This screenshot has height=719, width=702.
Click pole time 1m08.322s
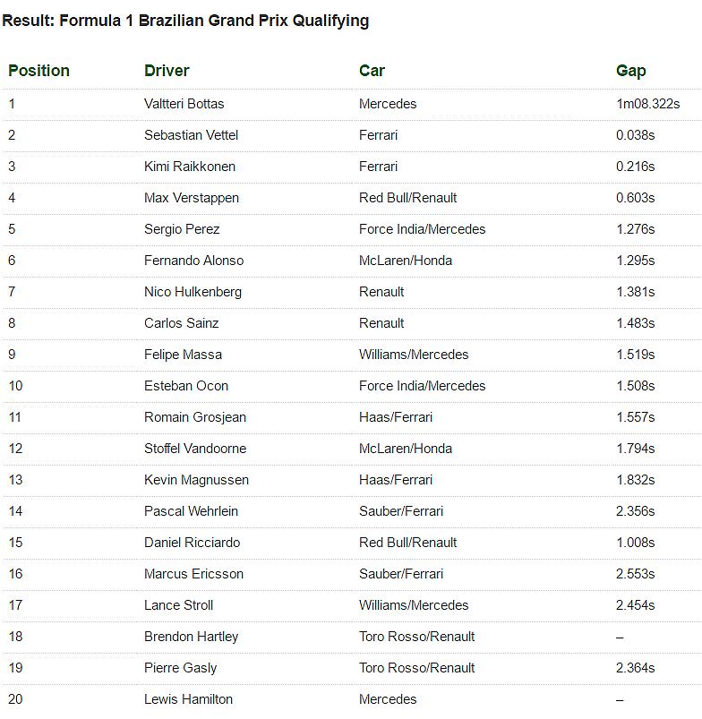647,104
